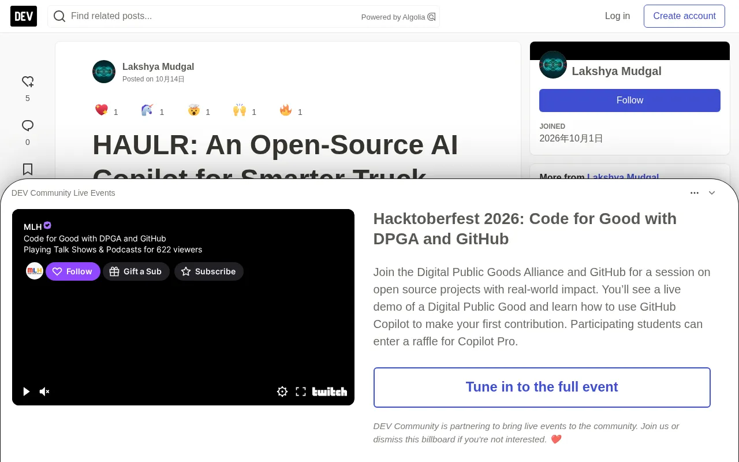The width and height of the screenshot is (739, 462).
Task: Enter fullscreen on the Twitch player
Action: point(301,392)
